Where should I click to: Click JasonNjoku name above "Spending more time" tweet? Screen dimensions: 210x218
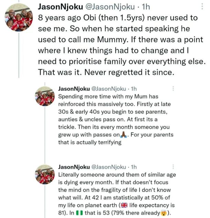(x=74, y=89)
